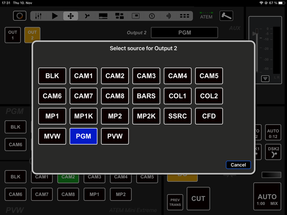Image resolution: width=287 pixels, height=215 pixels.
Task: Select the lower-third screen icon
Action: click(103, 16)
